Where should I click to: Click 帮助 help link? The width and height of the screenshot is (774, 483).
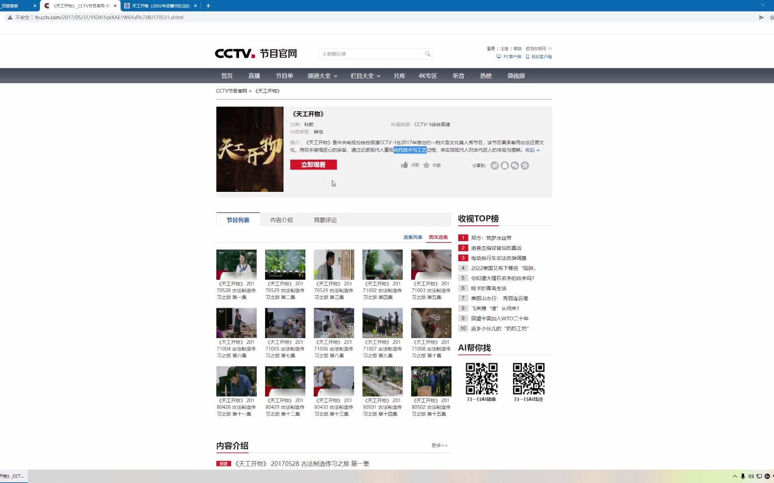pos(517,49)
